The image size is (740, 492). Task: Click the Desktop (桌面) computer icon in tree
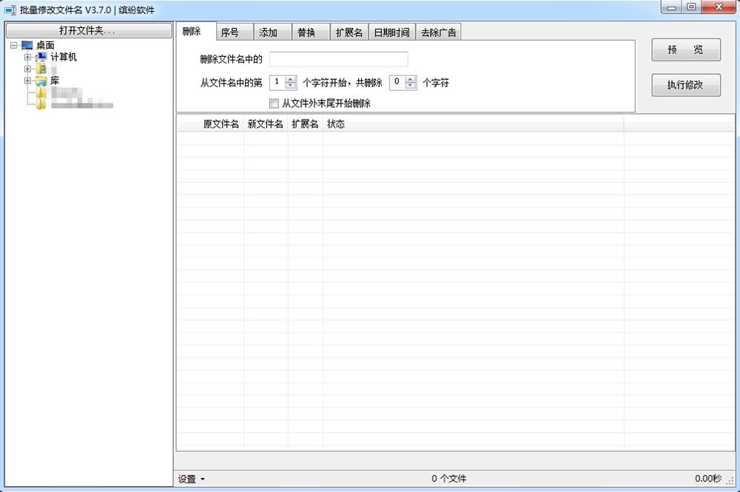pyautogui.click(x=27, y=46)
